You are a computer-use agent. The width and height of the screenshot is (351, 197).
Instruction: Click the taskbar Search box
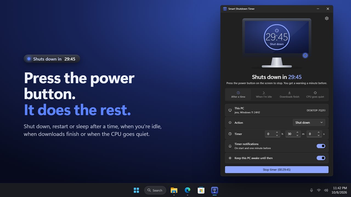pyautogui.click(x=155, y=190)
